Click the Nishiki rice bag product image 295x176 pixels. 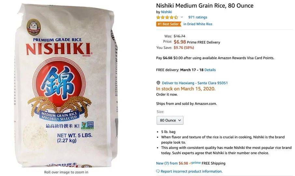(x=66, y=86)
